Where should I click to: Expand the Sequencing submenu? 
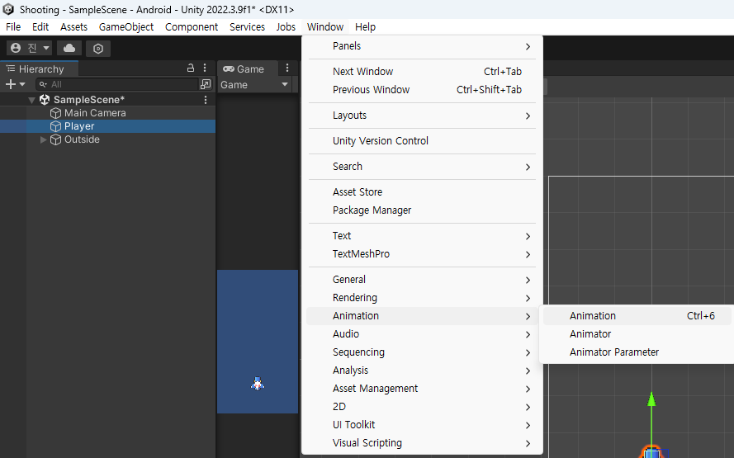coord(422,352)
